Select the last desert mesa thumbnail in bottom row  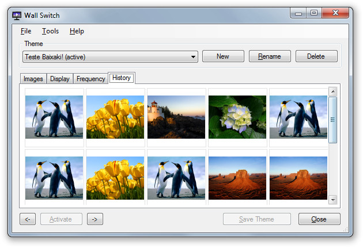[298, 178]
